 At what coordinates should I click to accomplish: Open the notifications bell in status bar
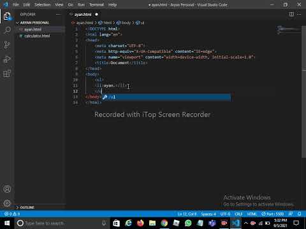coord(300,214)
